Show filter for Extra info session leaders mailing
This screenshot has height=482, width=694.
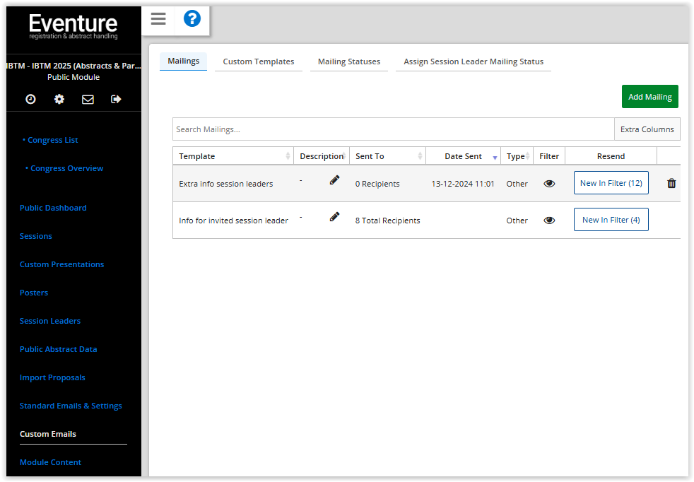click(x=549, y=182)
